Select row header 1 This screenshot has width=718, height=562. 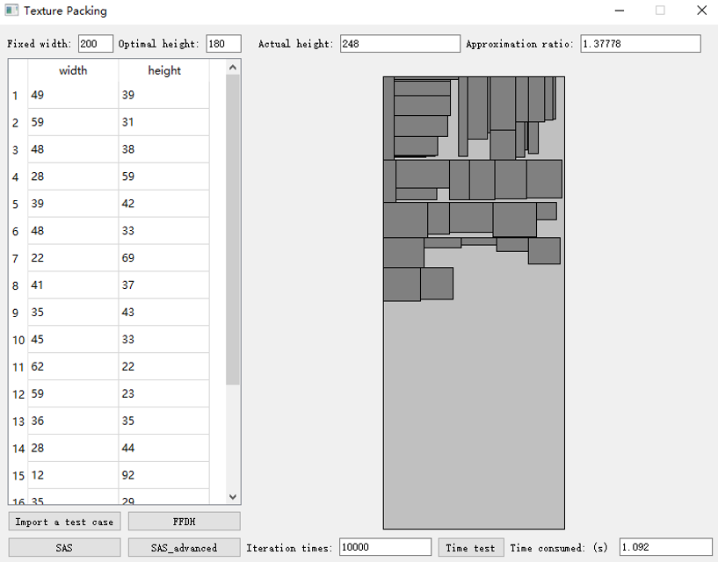[18, 95]
